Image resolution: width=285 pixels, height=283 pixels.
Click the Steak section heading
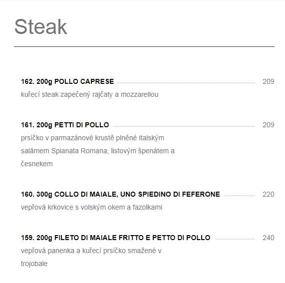[x=41, y=27]
